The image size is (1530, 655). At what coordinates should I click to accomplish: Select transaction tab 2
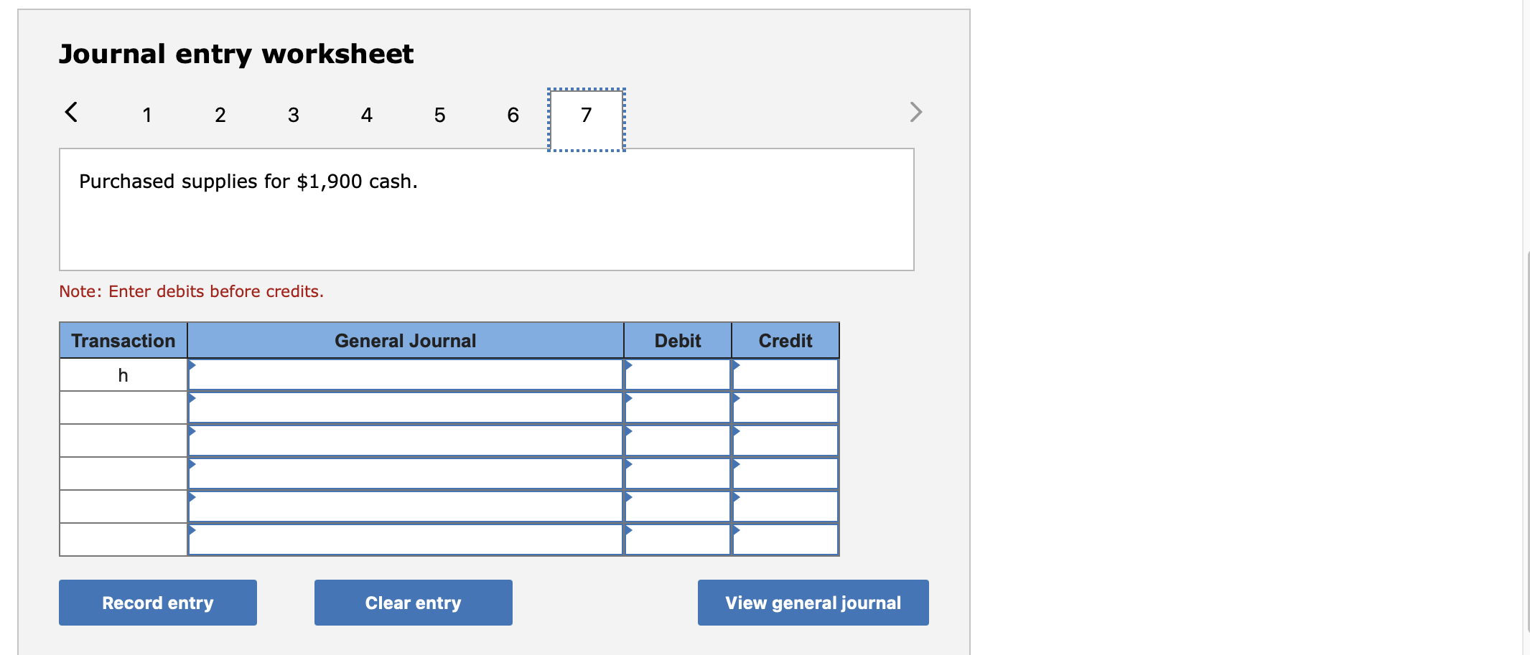tap(220, 115)
